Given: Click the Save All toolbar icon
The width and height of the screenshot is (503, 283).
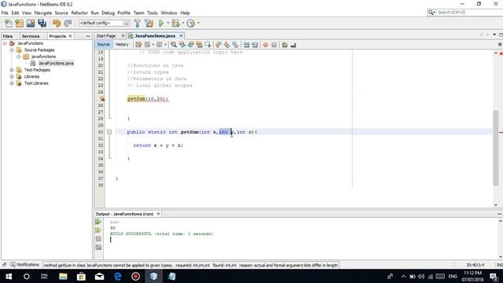Looking at the screenshot, I should point(42,23).
